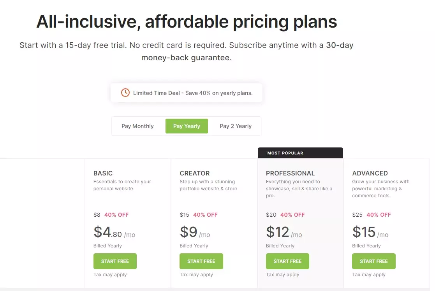Select the Pay Monthly billing option
The width and height of the screenshot is (435, 291).
tap(137, 126)
